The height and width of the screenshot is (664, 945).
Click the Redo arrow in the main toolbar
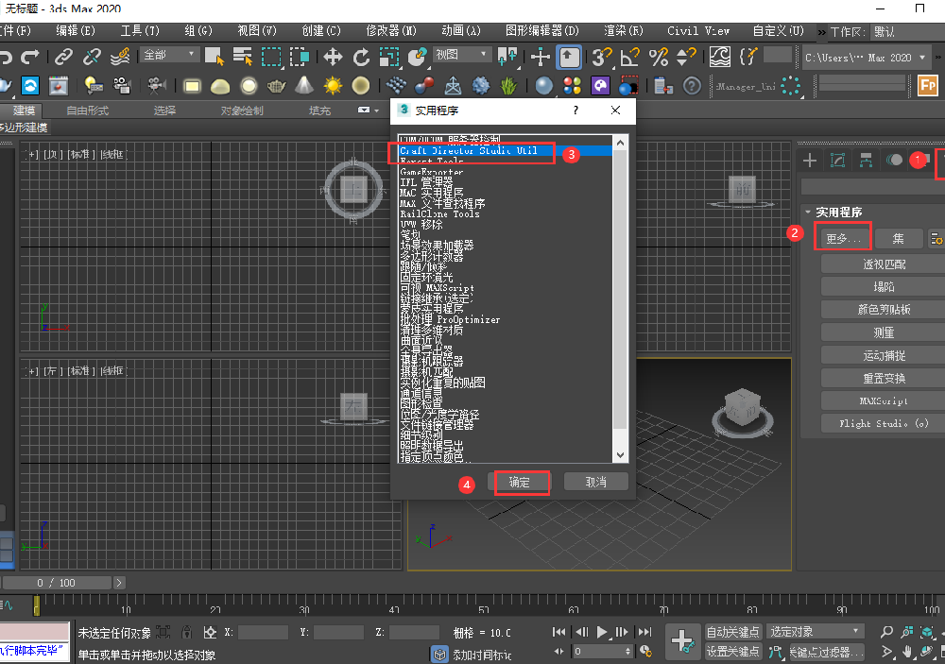(x=29, y=58)
